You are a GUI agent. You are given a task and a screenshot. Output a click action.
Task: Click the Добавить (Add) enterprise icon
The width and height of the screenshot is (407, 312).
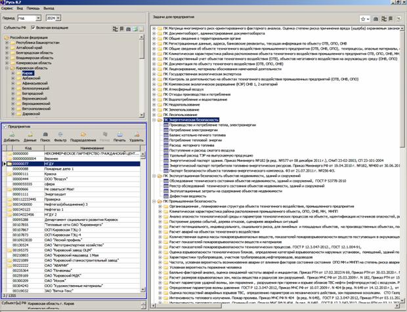pos(11,135)
